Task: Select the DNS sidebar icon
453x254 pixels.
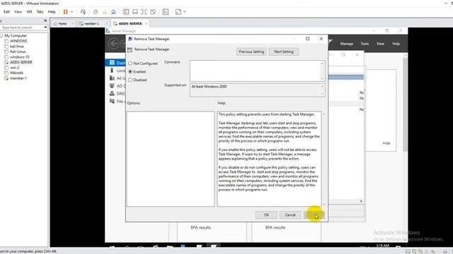Action: [x=112, y=94]
